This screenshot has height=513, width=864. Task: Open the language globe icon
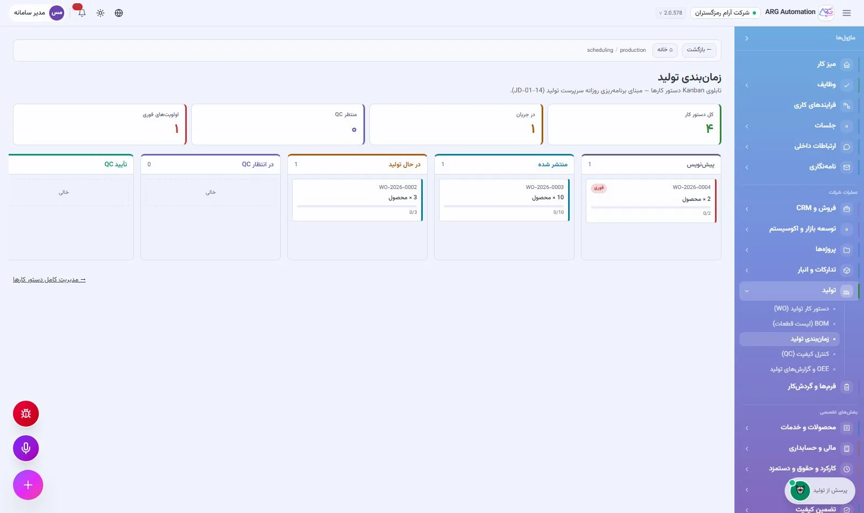[119, 13]
